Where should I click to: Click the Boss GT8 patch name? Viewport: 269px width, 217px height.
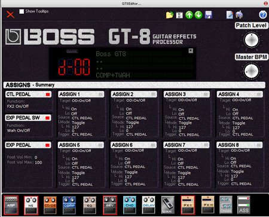coord(111,54)
